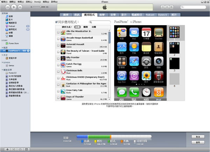
Task: Click the Contacts app icon
Action: 159,47
